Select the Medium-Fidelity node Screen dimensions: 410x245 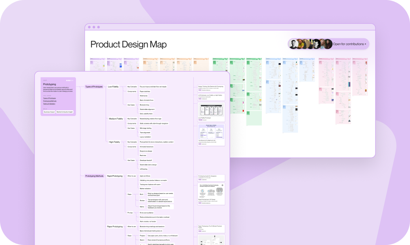(116, 118)
